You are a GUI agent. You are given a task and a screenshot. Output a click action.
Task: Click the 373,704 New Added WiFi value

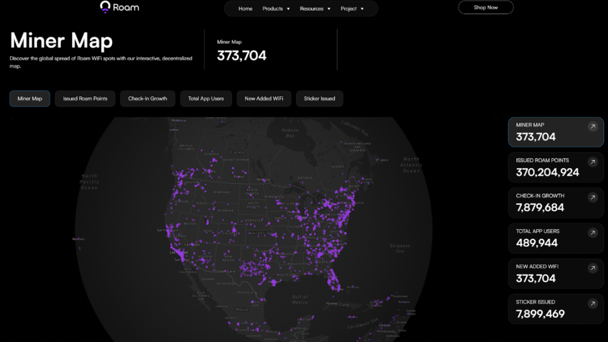point(535,278)
